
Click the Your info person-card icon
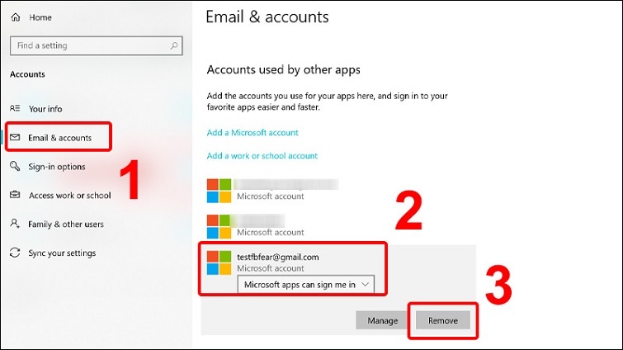[15, 108]
